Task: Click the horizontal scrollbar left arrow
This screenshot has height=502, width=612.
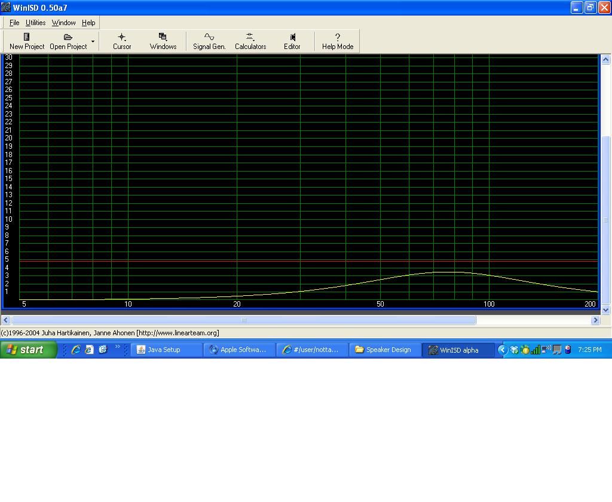Action: 5,320
